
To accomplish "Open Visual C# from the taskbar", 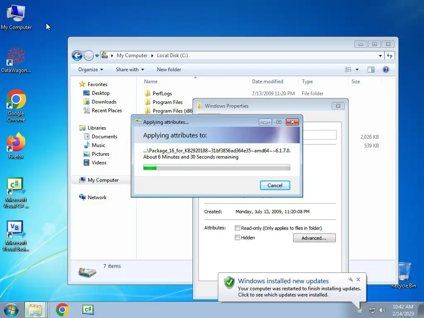I will pyautogui.click(x=88, y=310).
